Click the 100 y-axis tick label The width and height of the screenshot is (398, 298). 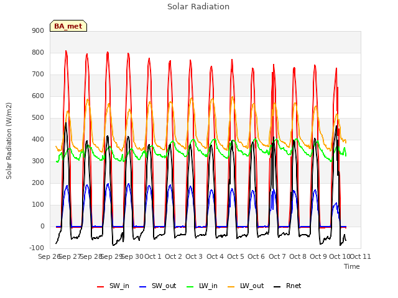coord(38,205)
